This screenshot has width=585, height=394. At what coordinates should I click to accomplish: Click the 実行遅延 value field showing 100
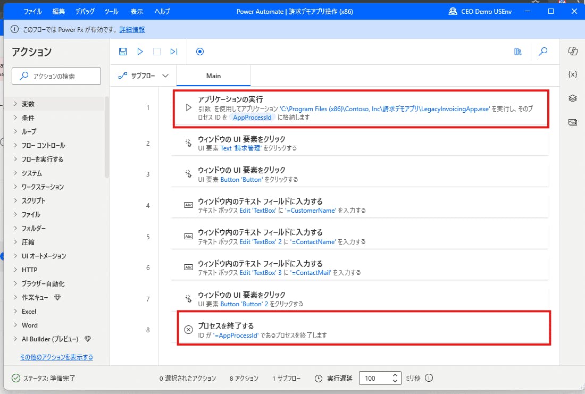click(375, 379)
